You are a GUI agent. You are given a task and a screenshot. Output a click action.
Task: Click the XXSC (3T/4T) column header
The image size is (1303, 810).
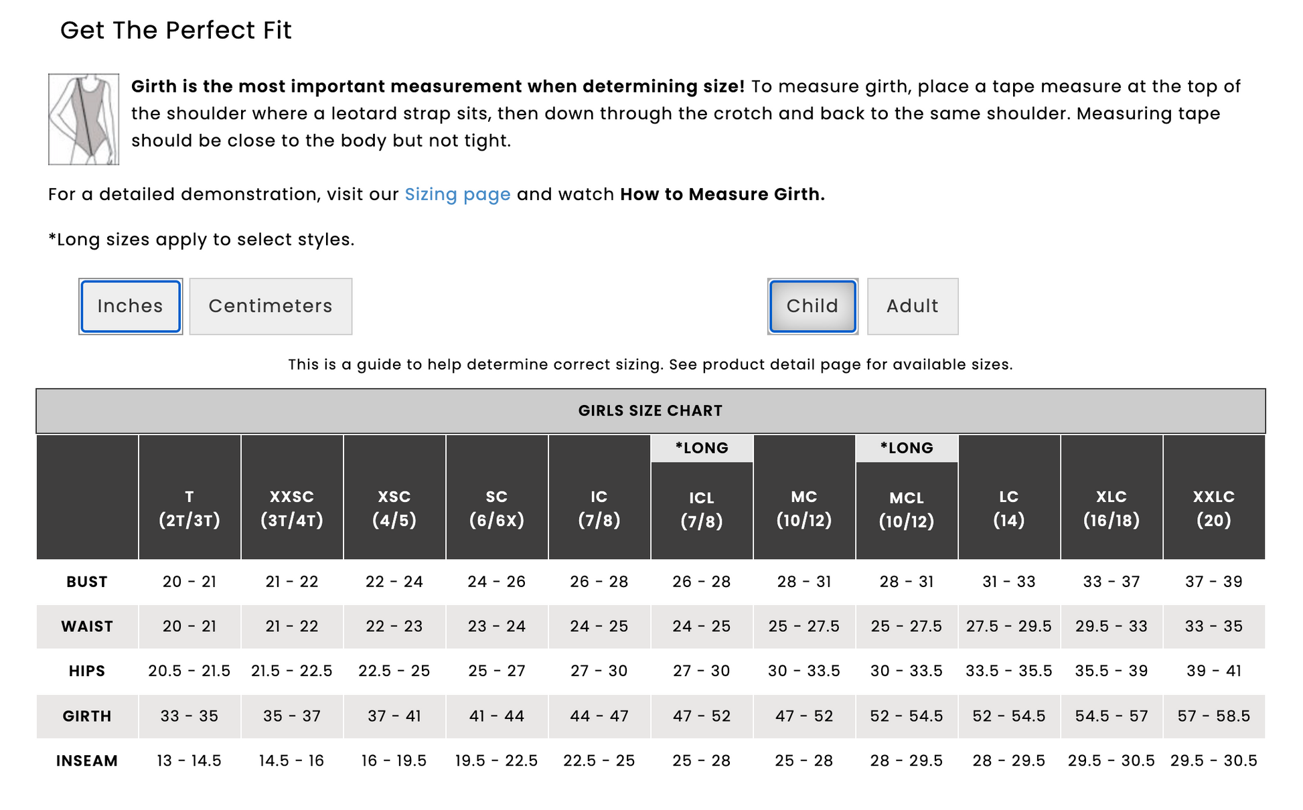pyautogui.click(x=292, y=509)
